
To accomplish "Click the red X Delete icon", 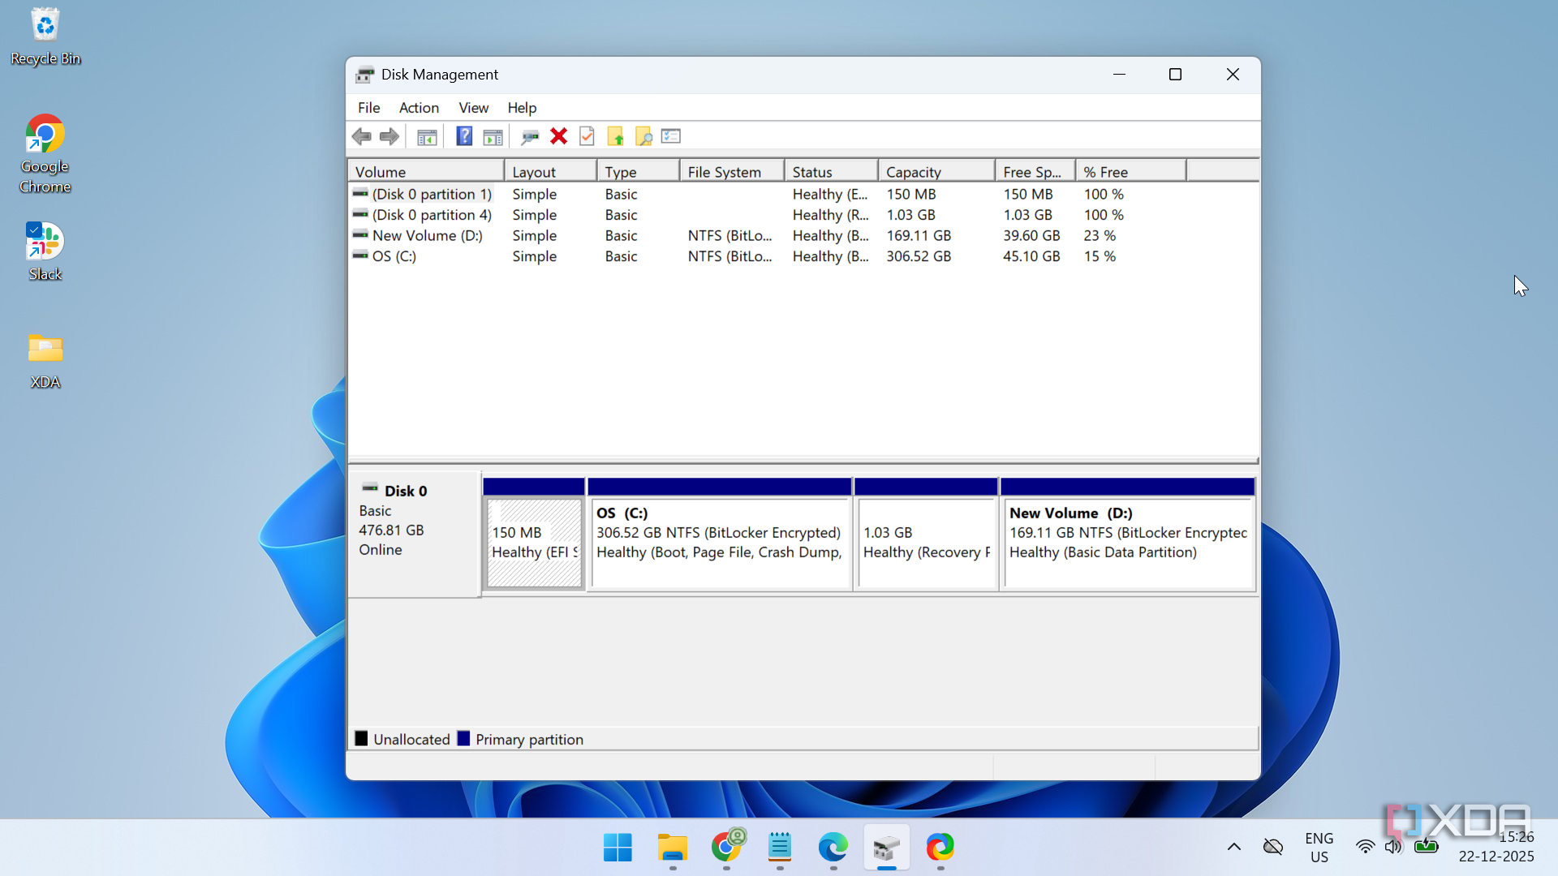I will (x=558, y=136).
